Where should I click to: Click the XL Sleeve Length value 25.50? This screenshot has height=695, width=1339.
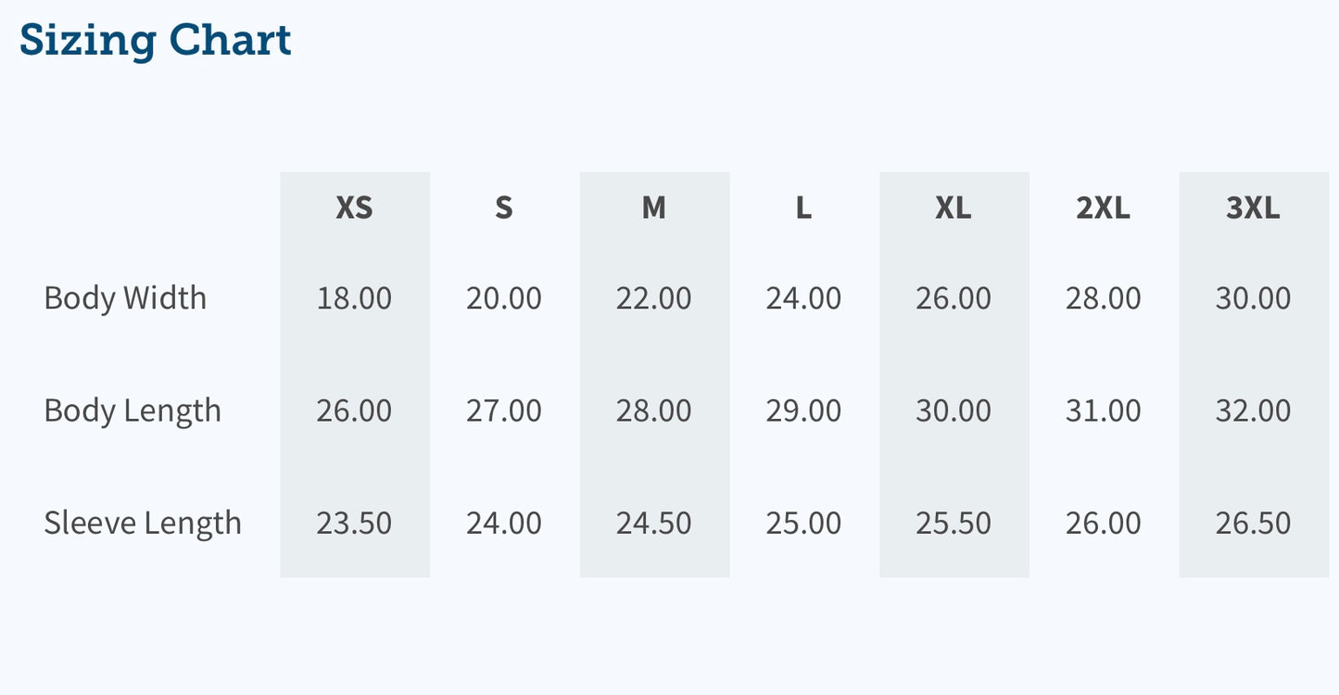click(954, 523)
